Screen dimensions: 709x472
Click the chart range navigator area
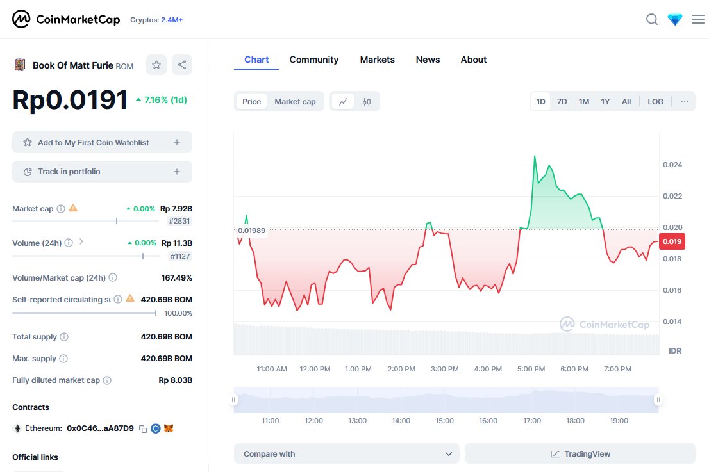pyautogui.click(x=446, y=400)
